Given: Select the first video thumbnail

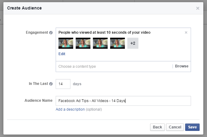Looking at the screenshot, I should click(66, 43).
